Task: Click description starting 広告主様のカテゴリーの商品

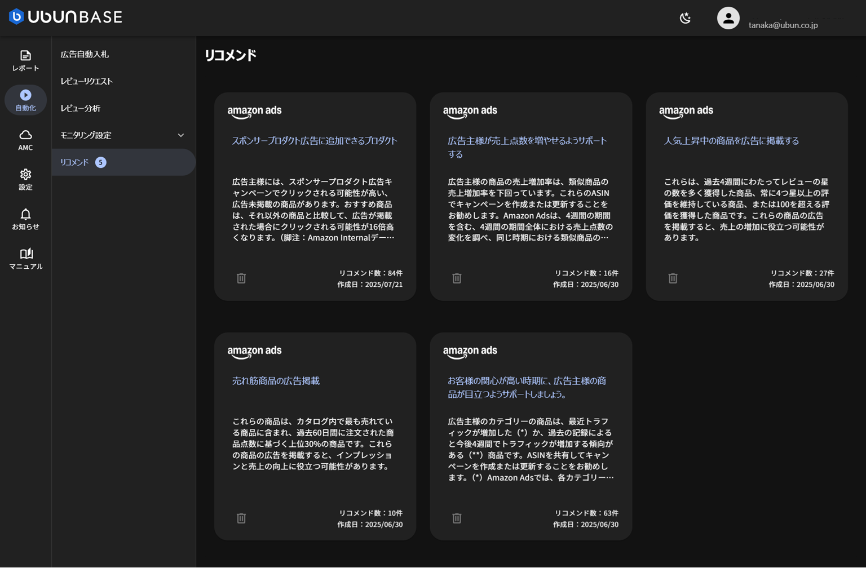Action: [531, 450]
